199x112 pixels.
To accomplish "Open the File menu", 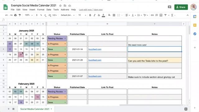I will coord(12,10).
